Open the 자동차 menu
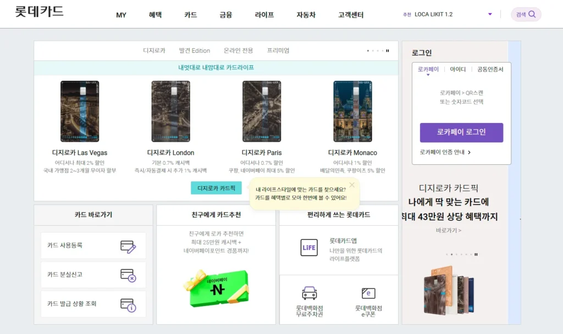Screen dimensions: 563x334 point(306,15)
